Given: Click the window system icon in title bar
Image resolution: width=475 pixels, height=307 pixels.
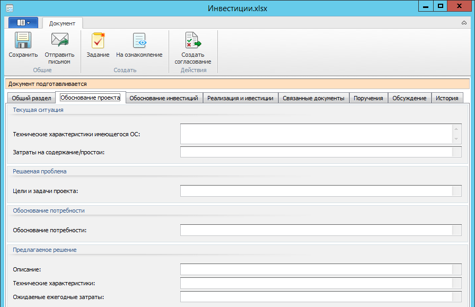Looking at the screenshot, I should tap(10, 8).
